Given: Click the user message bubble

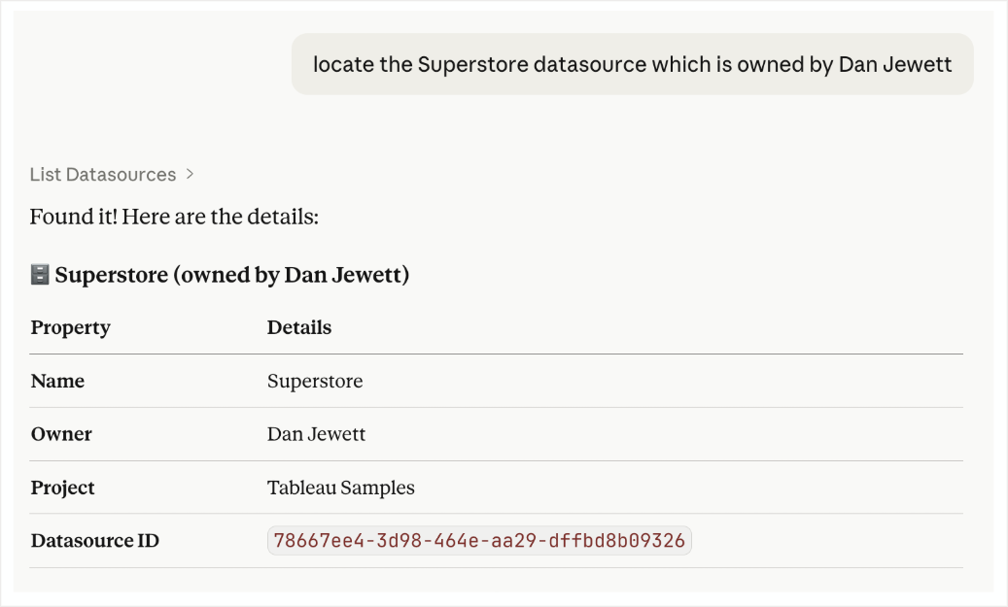Looking at the screenshot, I should [x=632, y=64].
